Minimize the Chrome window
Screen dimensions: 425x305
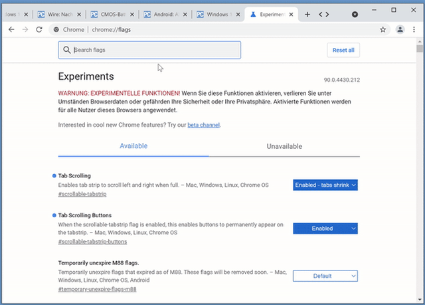(374, 10)
